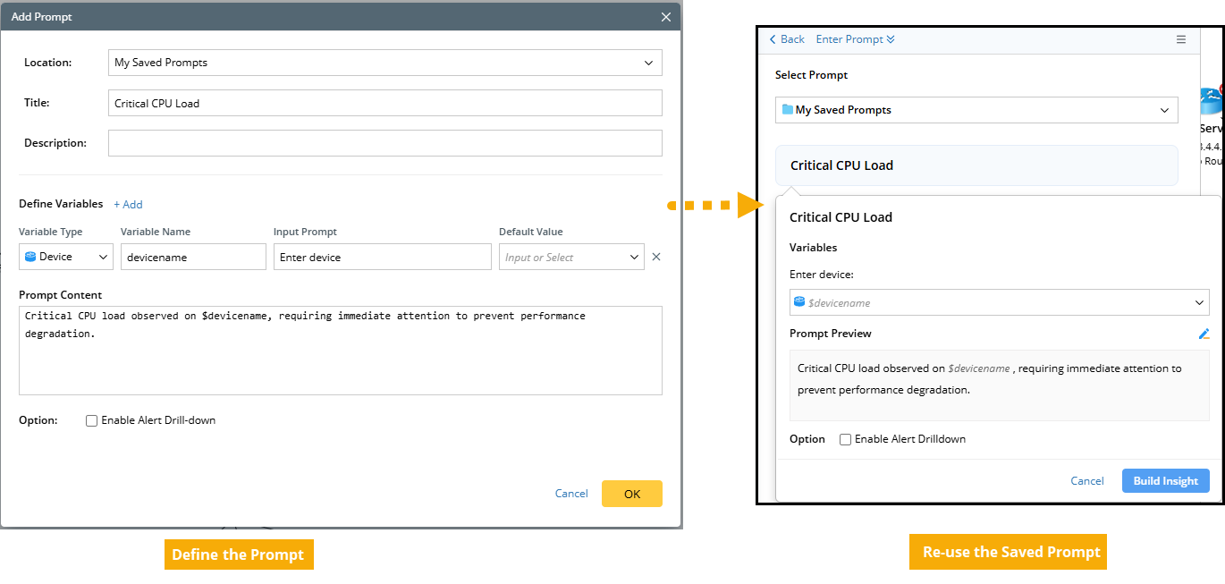Click the X to remove the devicename variable
Image resolution: width=1225 pixels, height=584 pixels.
(656, 257)
